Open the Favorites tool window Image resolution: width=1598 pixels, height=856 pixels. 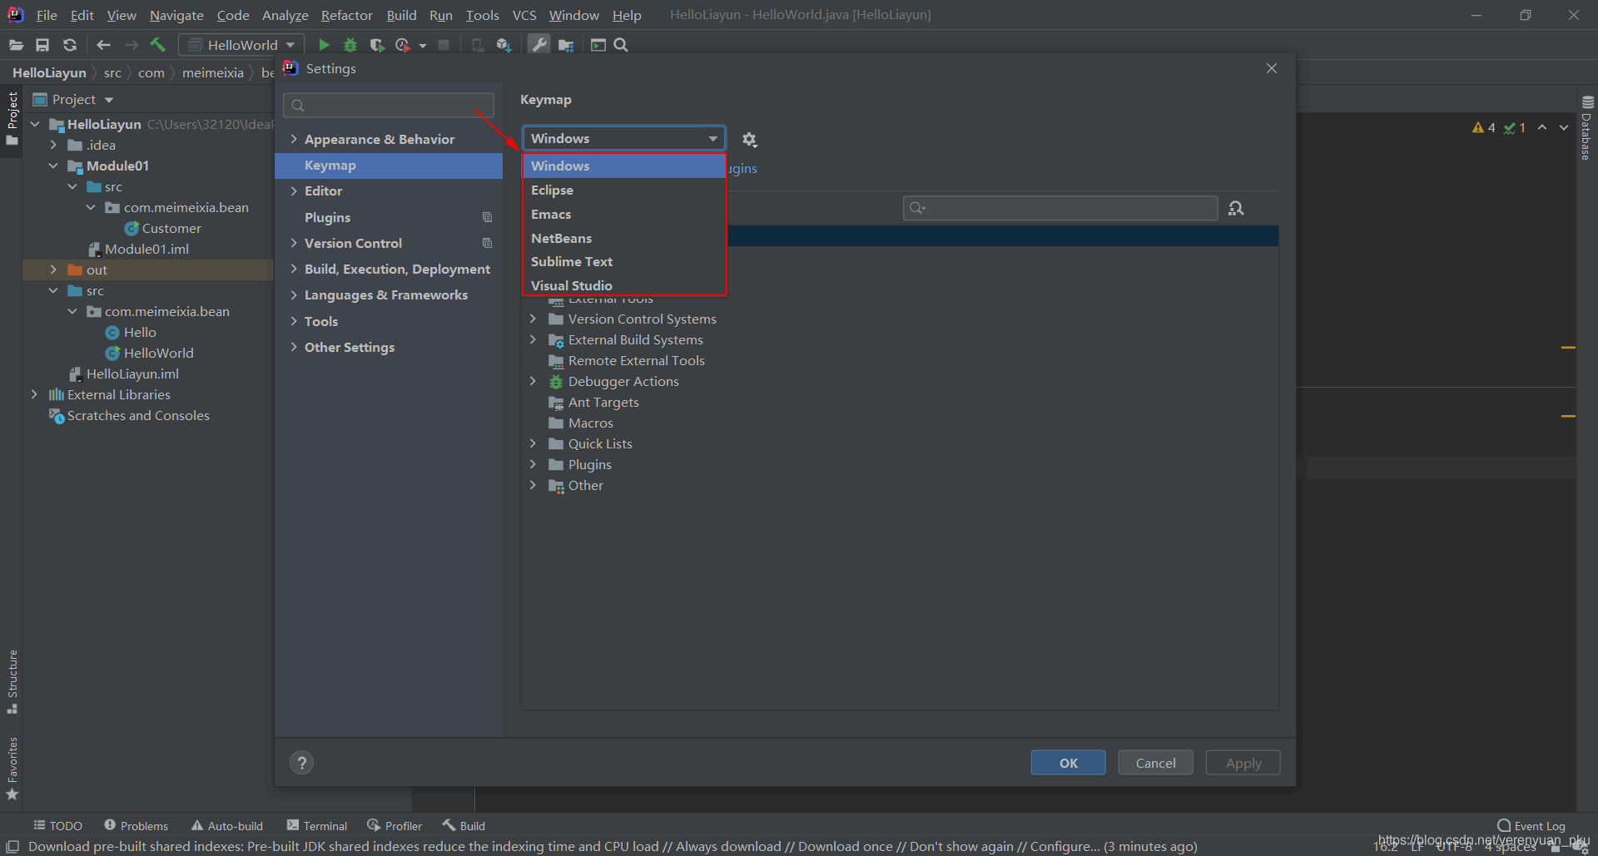tap(12, 769)
